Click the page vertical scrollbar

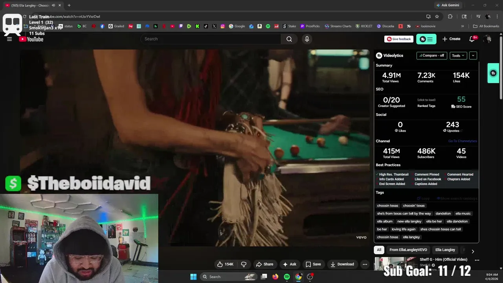[501, 67]
